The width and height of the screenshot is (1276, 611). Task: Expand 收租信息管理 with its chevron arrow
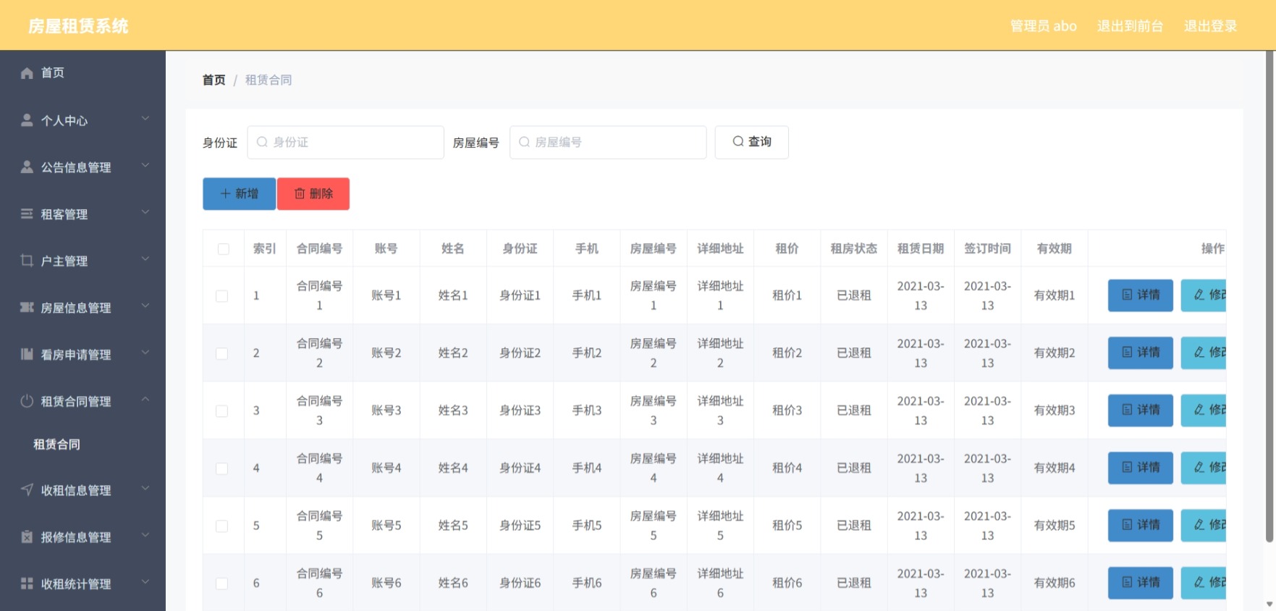coord(145,489)
